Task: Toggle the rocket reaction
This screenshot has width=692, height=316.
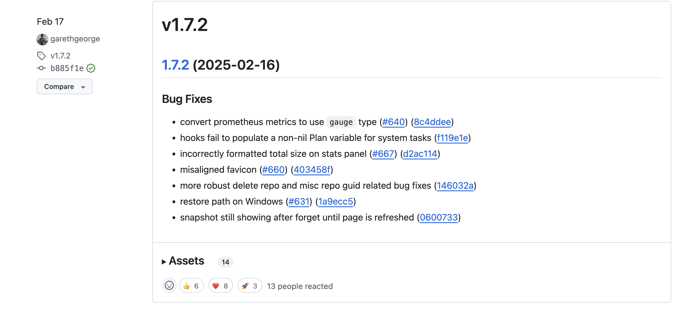Action: [250, 286]
